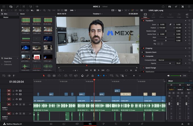This screenshot has width=193, height=126.
Task: Switch to the Image inspector tab
Action: pyautogui.click(x=179, y=16)
